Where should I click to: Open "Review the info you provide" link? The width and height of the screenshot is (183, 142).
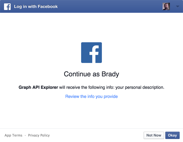point(91,96)
